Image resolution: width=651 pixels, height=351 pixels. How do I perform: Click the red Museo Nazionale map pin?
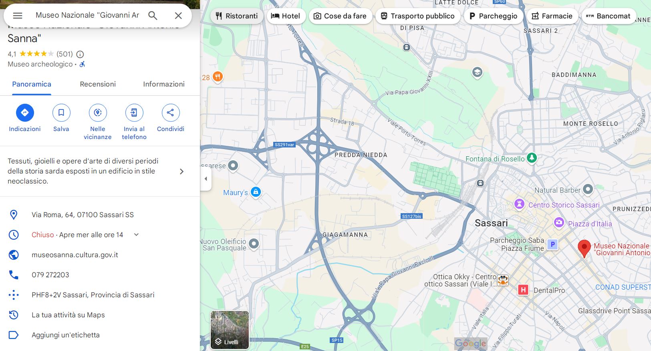coord(584,248)
